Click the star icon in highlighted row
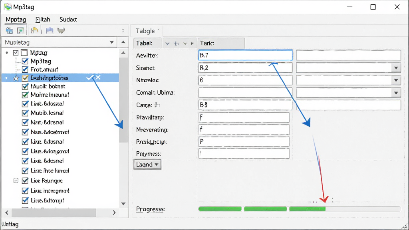This screenshot has height=230, width=409. pos(16,78)
